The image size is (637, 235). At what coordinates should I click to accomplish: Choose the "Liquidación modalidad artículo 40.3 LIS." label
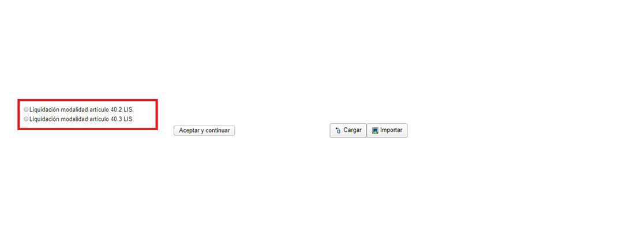82,119
